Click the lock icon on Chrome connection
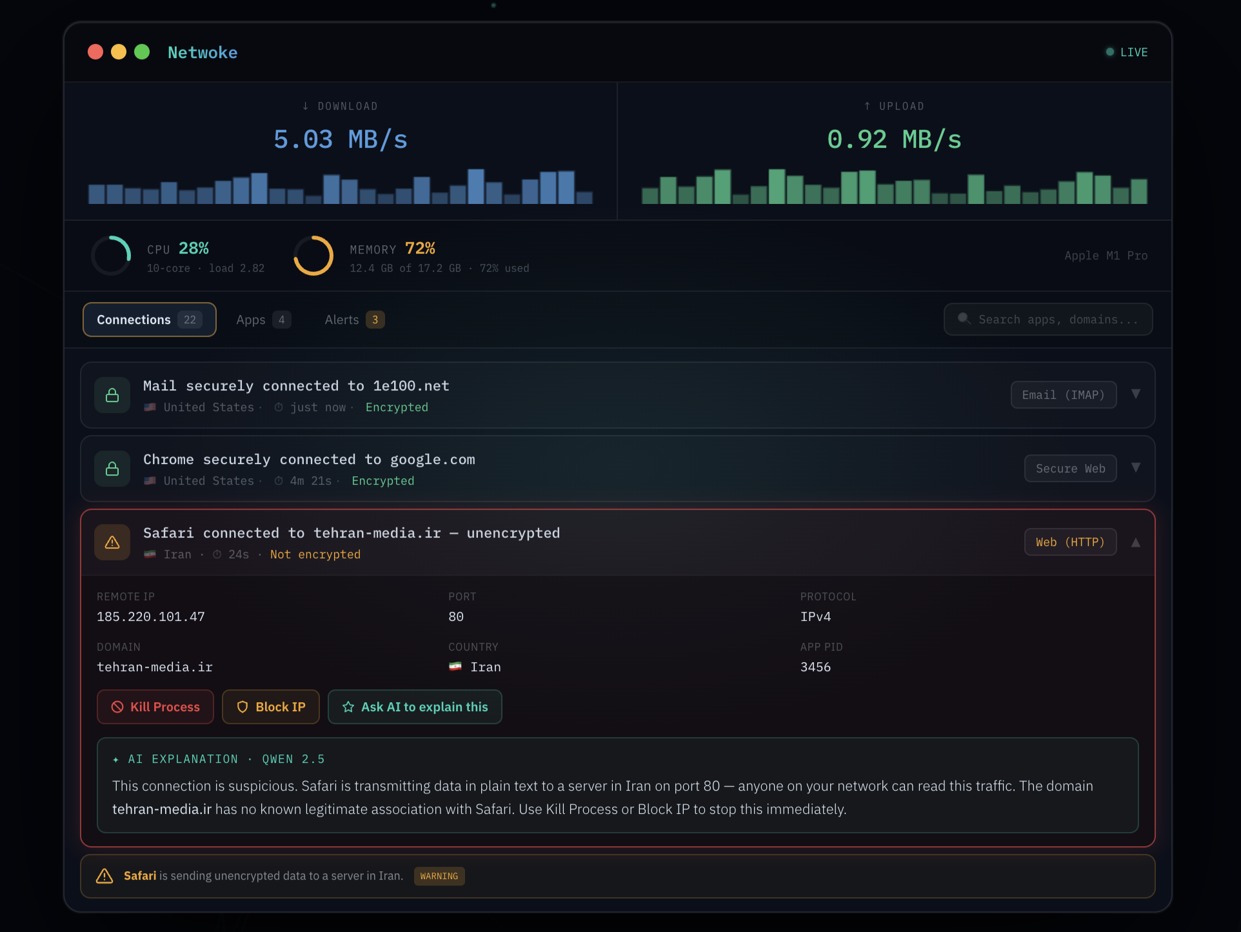The width and height of the screenshot is (1241, 932). tap(112, 469)
